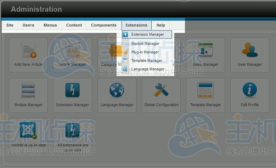The height and width of the screenshot is (168, 276).
Task: Click the Language Manager globe icon in dropdown
Action: pos(125,69)
